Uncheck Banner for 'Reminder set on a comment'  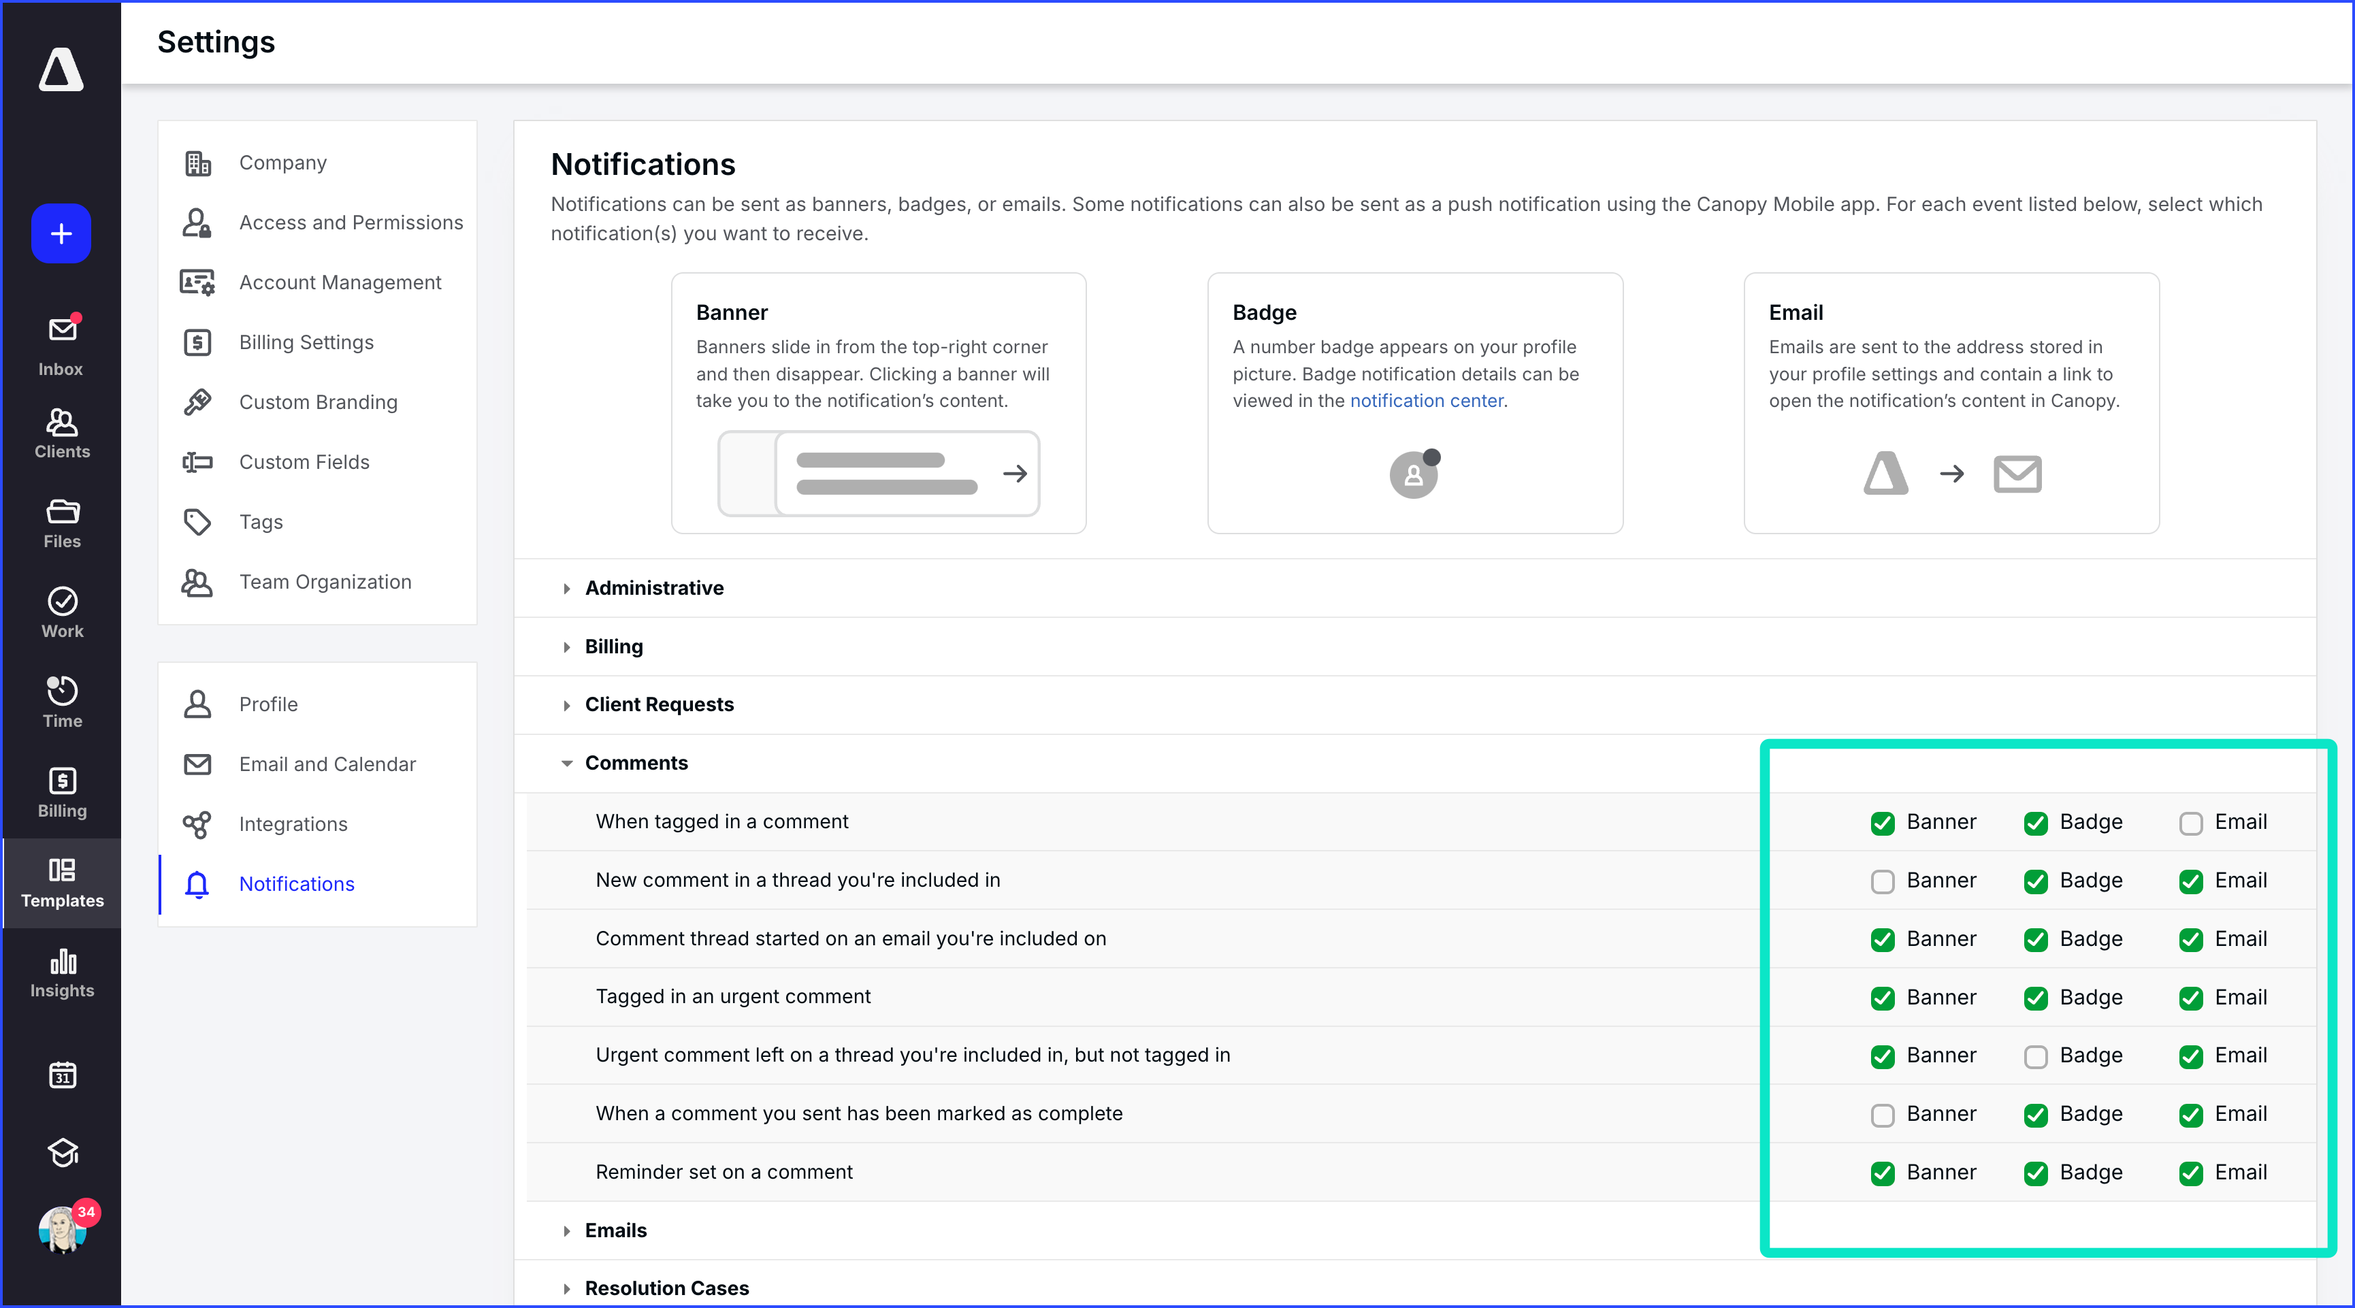click(x=1883, y=1173)
